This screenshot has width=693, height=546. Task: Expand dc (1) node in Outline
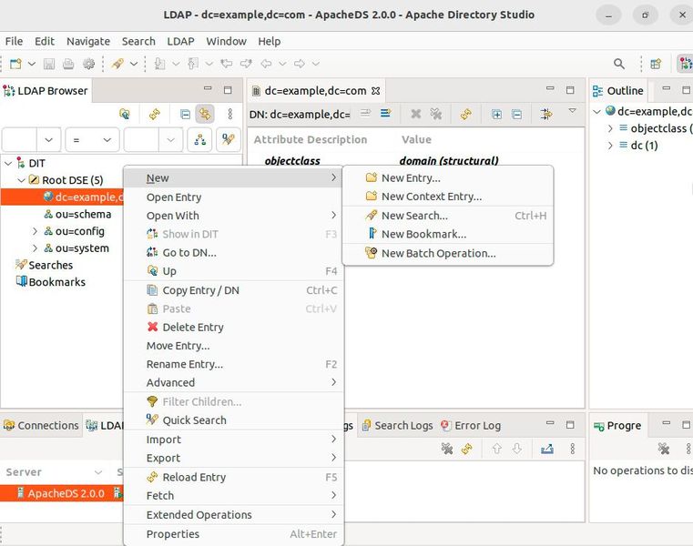coord(610,146)
